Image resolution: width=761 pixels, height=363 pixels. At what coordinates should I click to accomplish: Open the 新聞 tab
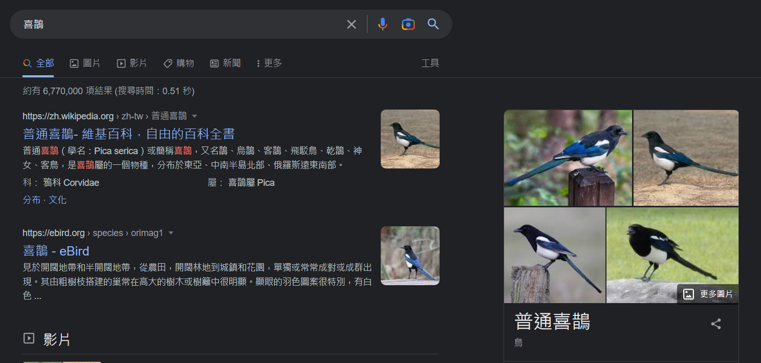225,63
